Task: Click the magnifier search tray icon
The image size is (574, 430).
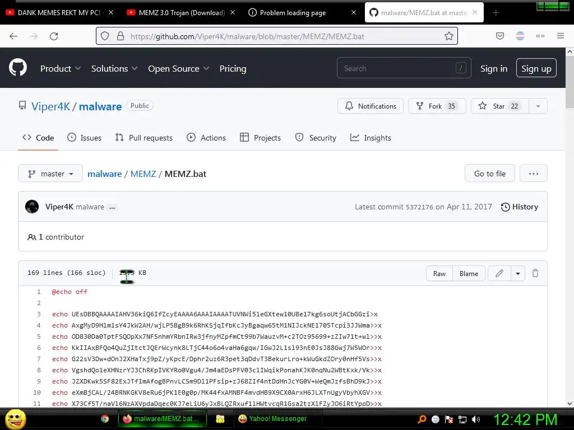Action: pos(422,419)
